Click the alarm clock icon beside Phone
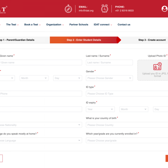Viewport: 168px width, 168px height. click(x=105, y=9)
